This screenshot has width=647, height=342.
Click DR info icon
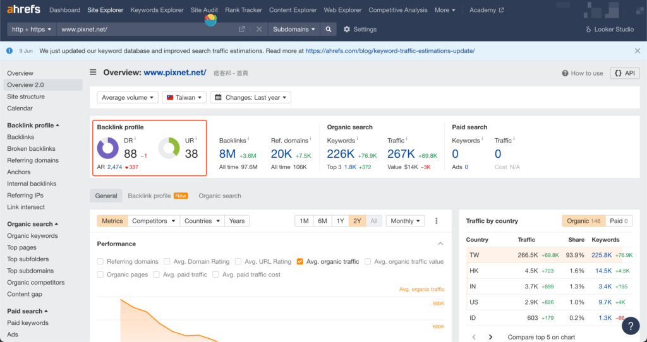tap(135, 138)
